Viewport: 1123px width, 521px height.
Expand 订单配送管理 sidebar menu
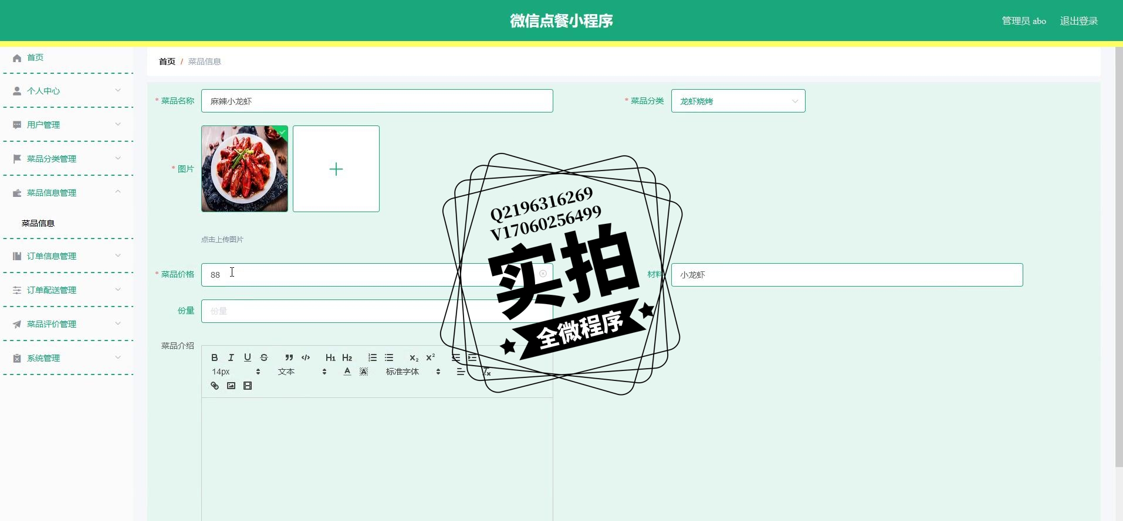(67, 290)
